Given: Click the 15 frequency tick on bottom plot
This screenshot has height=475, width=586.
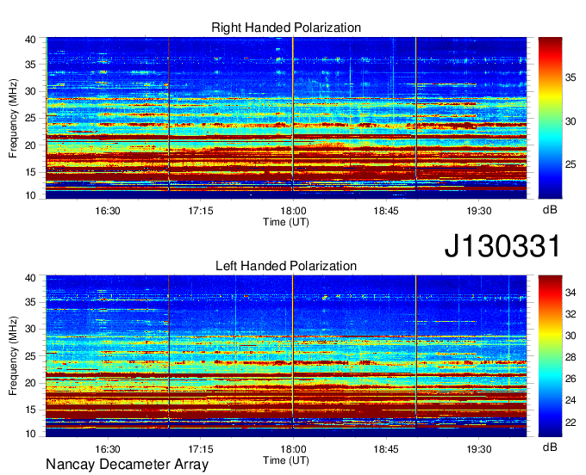Looking at the screenshot, I should point(30,410).
